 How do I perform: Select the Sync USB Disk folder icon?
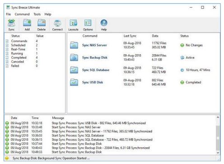[x=74, y=82]
